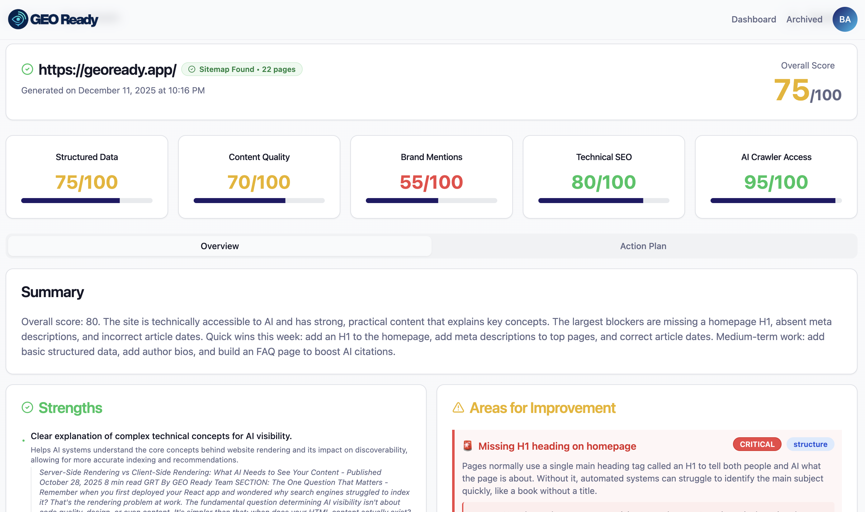Navigate to Archived reports
The width and height of the screenshot is (865, 512).
click(804, 19)
